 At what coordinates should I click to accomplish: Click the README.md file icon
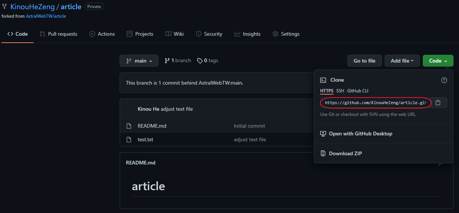129,126
